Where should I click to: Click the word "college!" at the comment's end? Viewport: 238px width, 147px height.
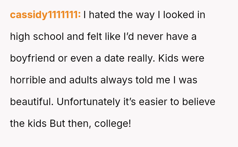[112, 124]
